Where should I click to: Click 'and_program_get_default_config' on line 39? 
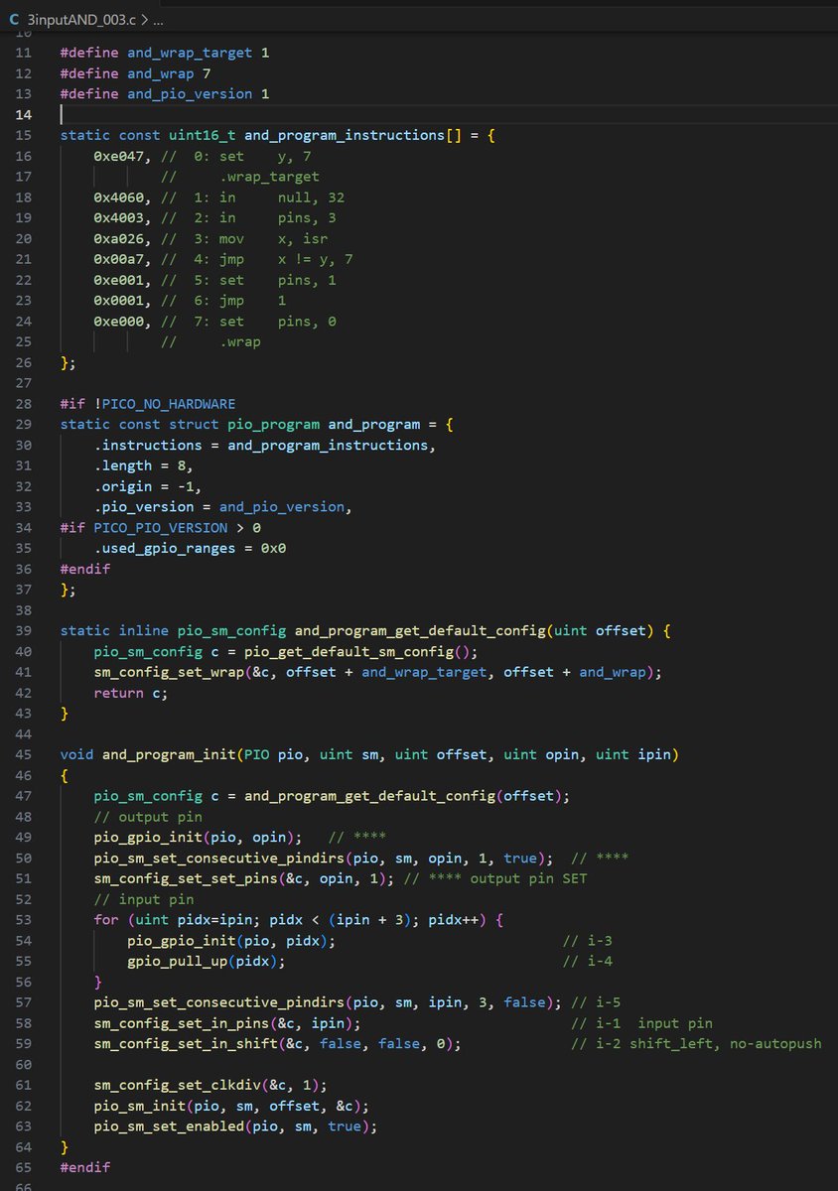[421, 631]
